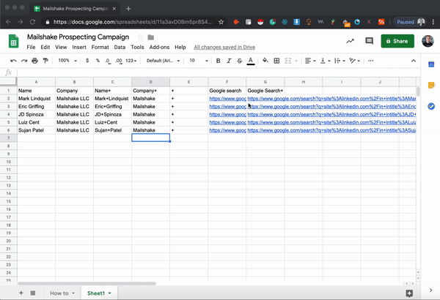Image resolution: width=440 pixels, height=300 pixels.
Task: Open the Tasks side panel icon
Action: point(431,106)
